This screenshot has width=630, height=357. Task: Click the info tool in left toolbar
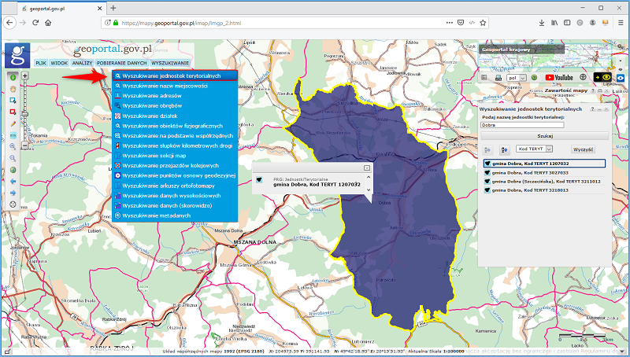[13, 77]
